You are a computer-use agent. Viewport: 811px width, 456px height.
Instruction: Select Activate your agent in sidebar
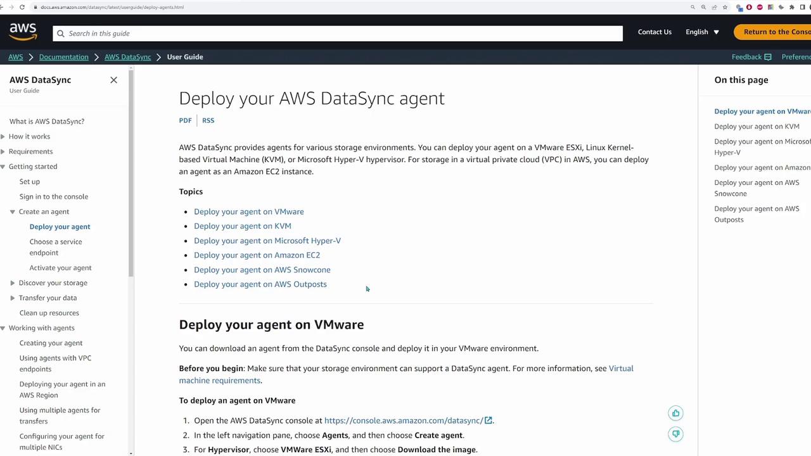pos(60,268)
